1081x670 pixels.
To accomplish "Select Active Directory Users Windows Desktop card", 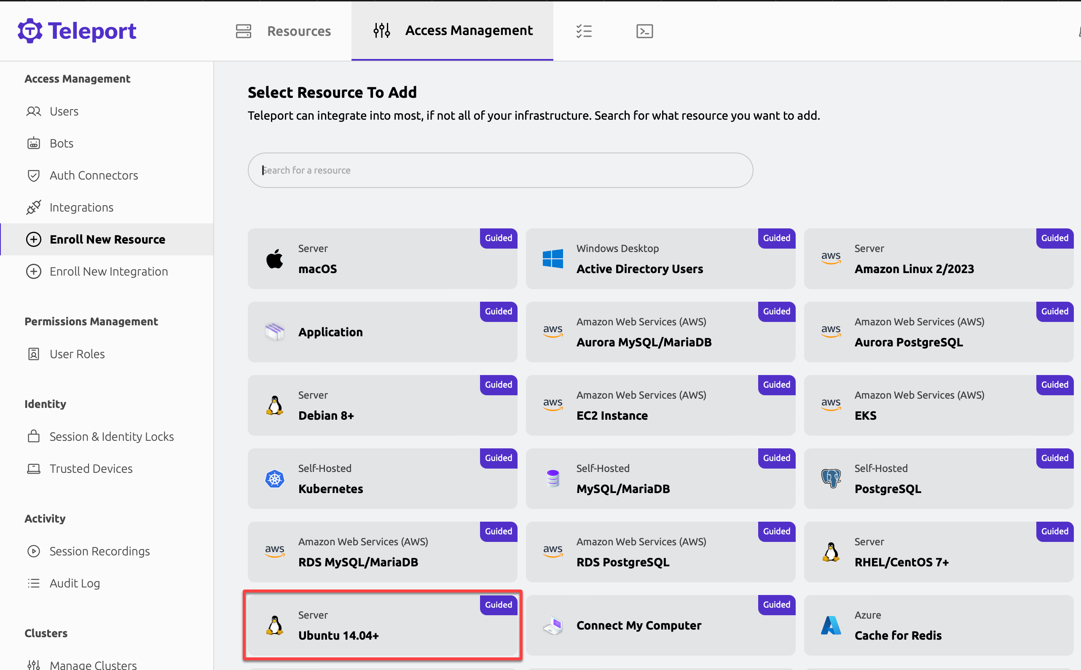I will [661, 259].
